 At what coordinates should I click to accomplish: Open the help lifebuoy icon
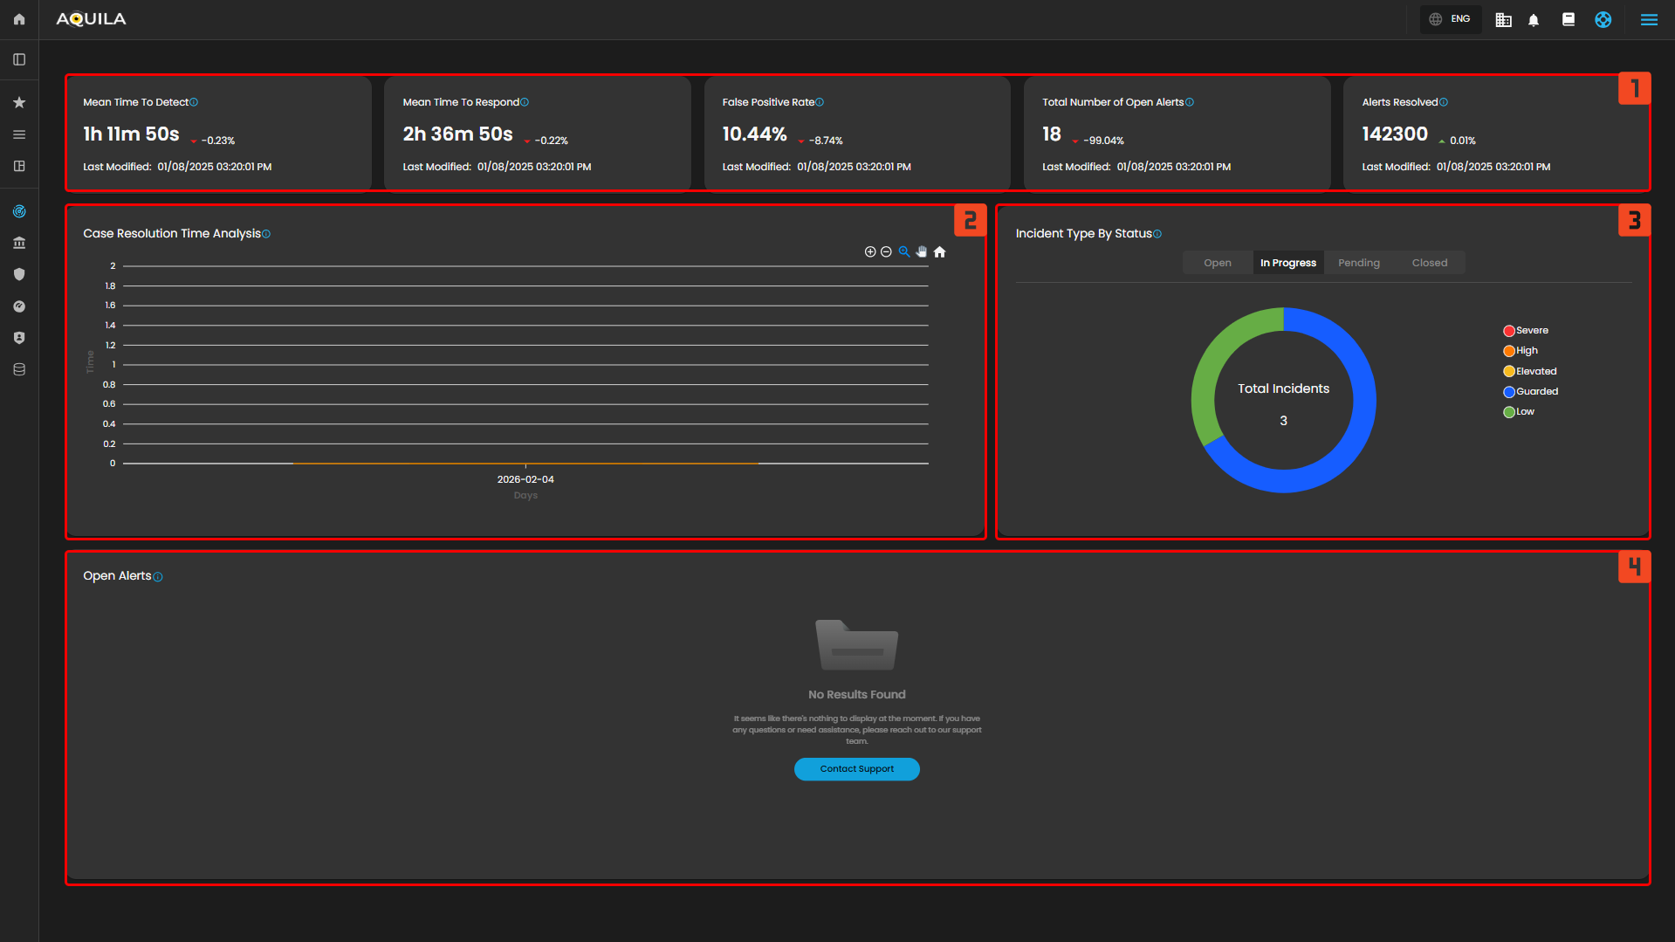[1603, 20]
